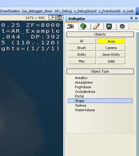Click the lua_debugger_show toolbar item
This screenshot has height=156, width=139.
coord(37,11)
